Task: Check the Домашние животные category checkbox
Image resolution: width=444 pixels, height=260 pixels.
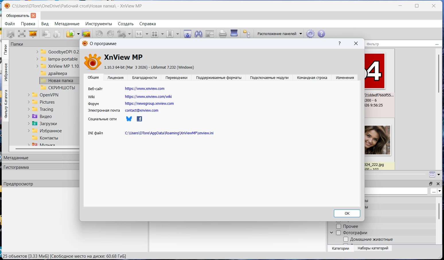Action: click(x=346, y=239)
